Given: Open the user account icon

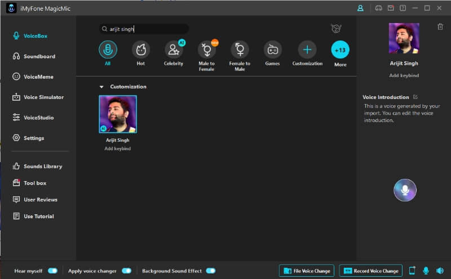Looking at the screenshot, I should (360, 8).
